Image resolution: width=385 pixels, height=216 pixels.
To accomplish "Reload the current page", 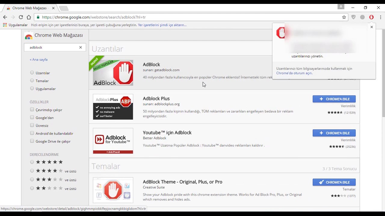I will (x=21, y=17).
